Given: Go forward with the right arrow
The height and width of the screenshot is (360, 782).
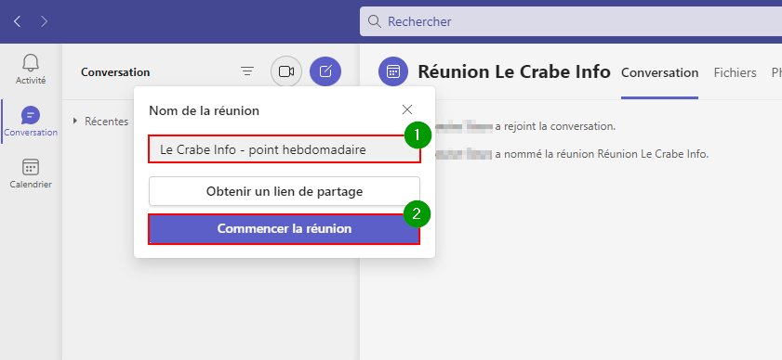Looking at the screenshot, I should point(45,21).
